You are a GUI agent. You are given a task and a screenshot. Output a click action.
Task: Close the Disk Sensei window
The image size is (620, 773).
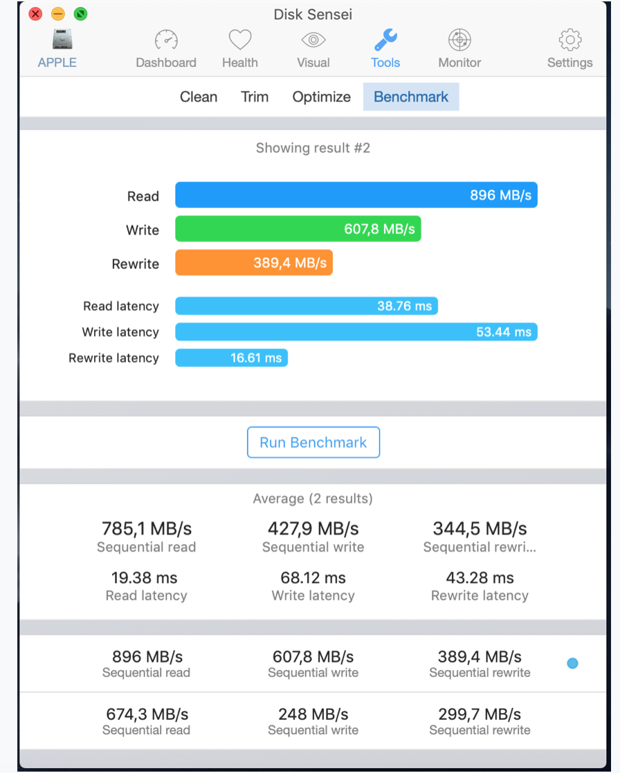coord(35,14)
